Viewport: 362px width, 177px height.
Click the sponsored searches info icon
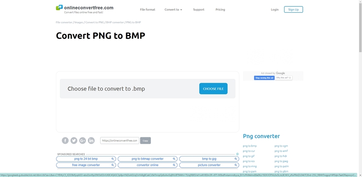[238, 154]
